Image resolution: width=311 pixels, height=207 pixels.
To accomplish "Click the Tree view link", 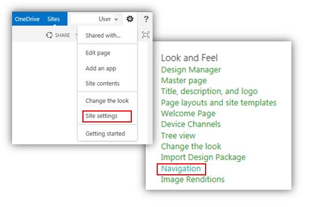I will point(178,136).
